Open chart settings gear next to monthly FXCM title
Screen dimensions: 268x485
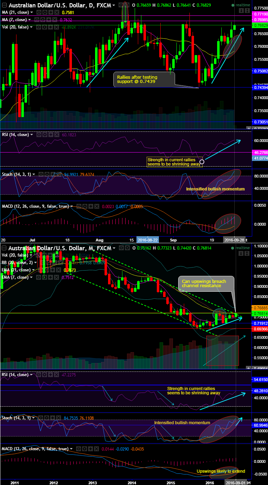[127, 248]
